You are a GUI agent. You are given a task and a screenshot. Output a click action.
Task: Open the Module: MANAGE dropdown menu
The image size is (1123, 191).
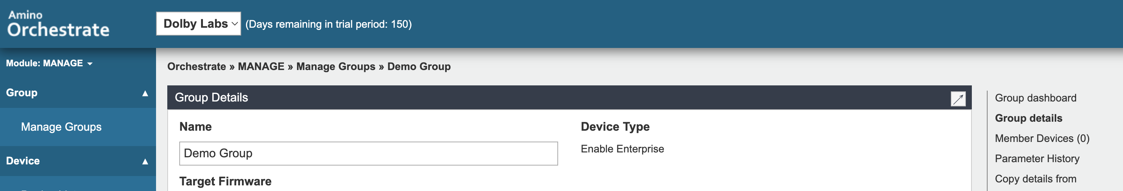point(49,64)
